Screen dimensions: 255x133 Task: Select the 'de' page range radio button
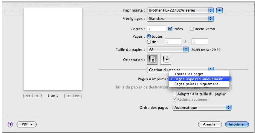click(149, 42)
